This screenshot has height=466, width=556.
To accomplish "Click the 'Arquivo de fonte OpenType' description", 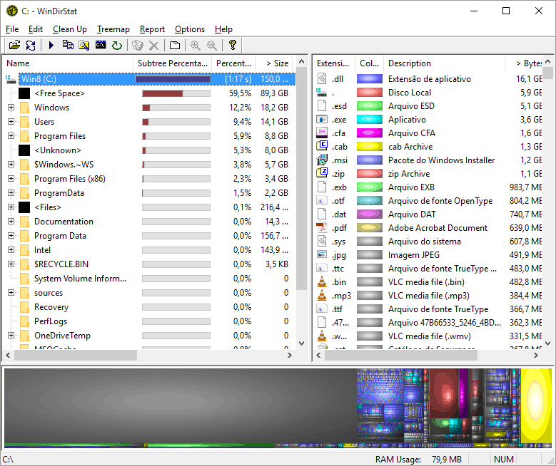I will point(440,201).
